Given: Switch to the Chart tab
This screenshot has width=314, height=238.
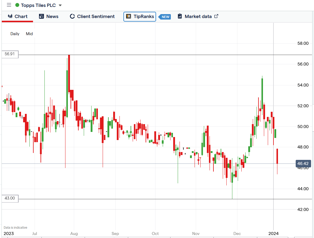Looking at the screenshot, I should point(17,17).
